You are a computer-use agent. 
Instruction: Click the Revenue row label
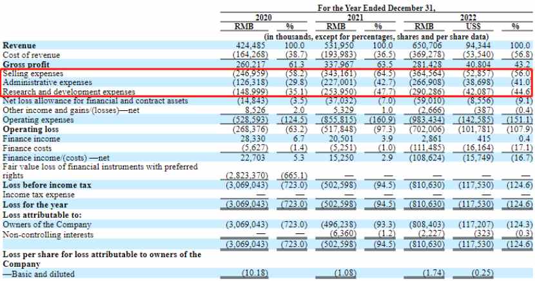[x=19, y=46]
